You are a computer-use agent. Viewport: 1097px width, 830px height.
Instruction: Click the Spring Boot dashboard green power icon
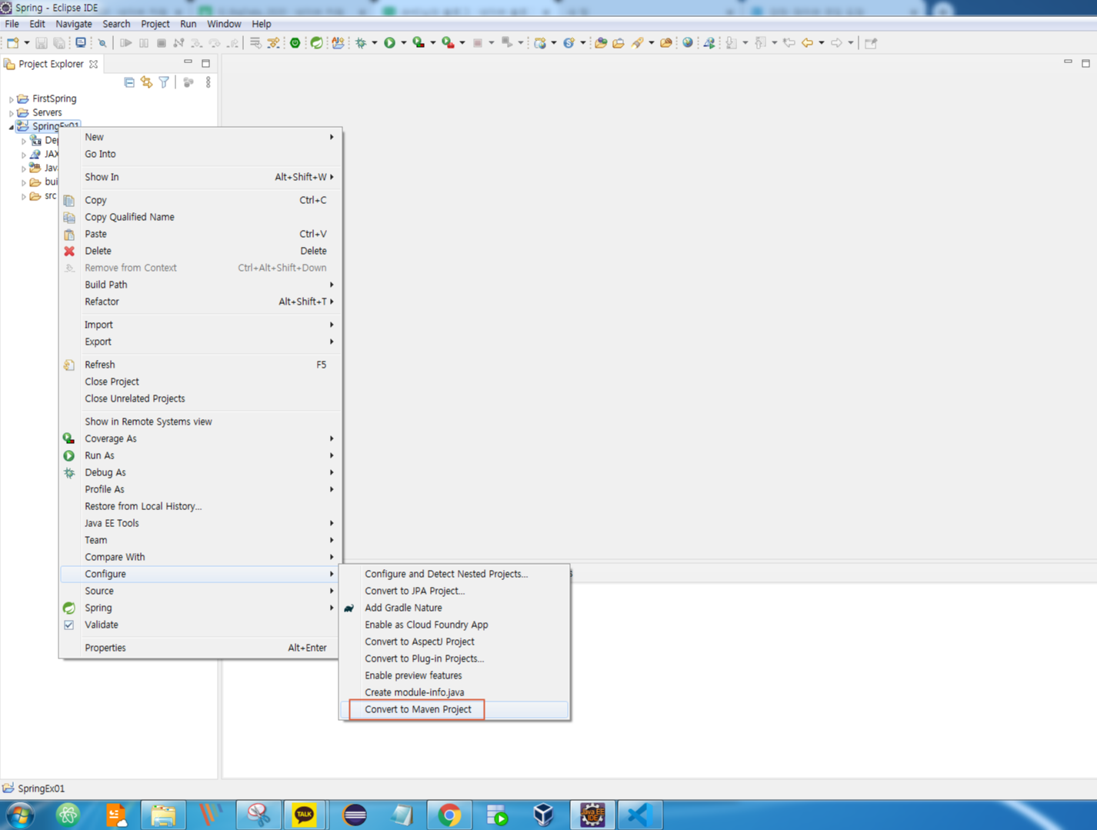coord(295,43)
